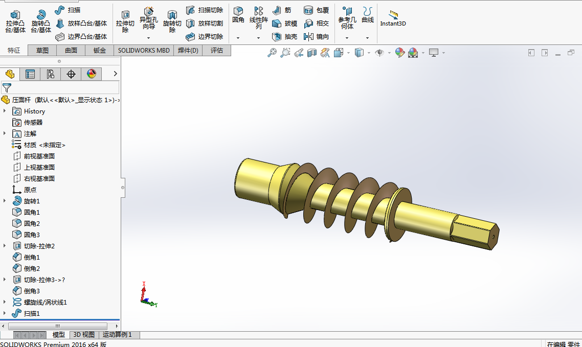Screen dimensions: 582x347
Task: Click the Revolved Boss/Base (旋转凸台/基体) tool
Action: (41, 21)
